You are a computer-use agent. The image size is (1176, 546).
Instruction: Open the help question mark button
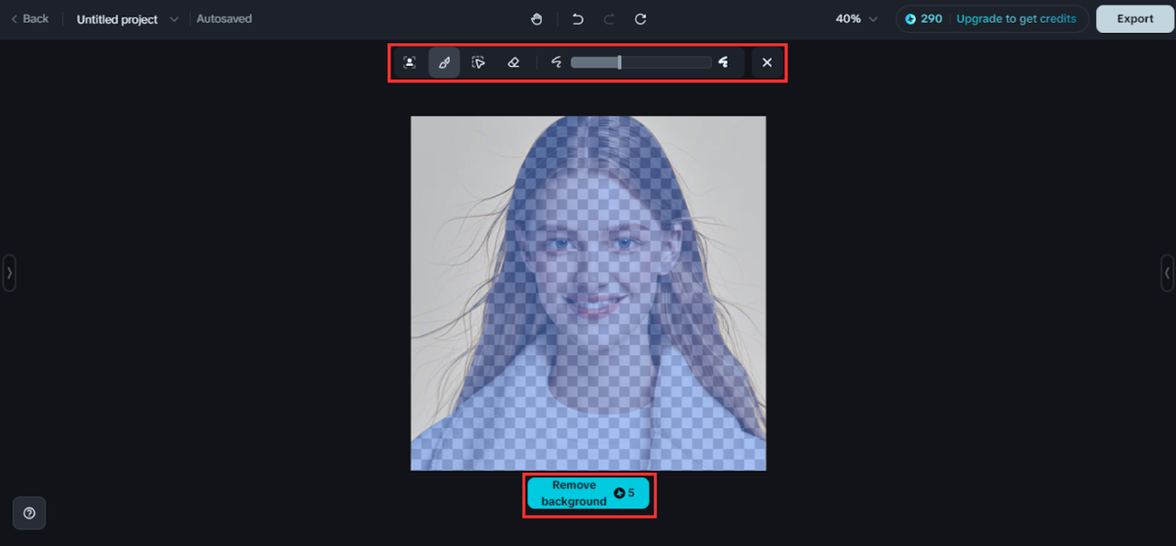pyautogui.click(x=29, y=513)
